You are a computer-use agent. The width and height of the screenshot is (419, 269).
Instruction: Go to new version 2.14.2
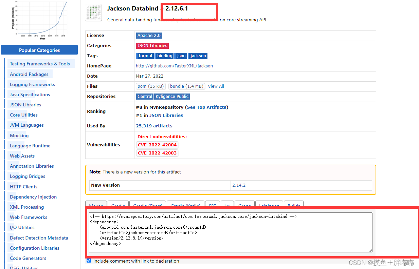[239, 185]
